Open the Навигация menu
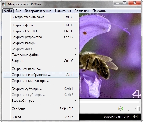This screenshot has width=143, height=122. [x=63, y=11]
